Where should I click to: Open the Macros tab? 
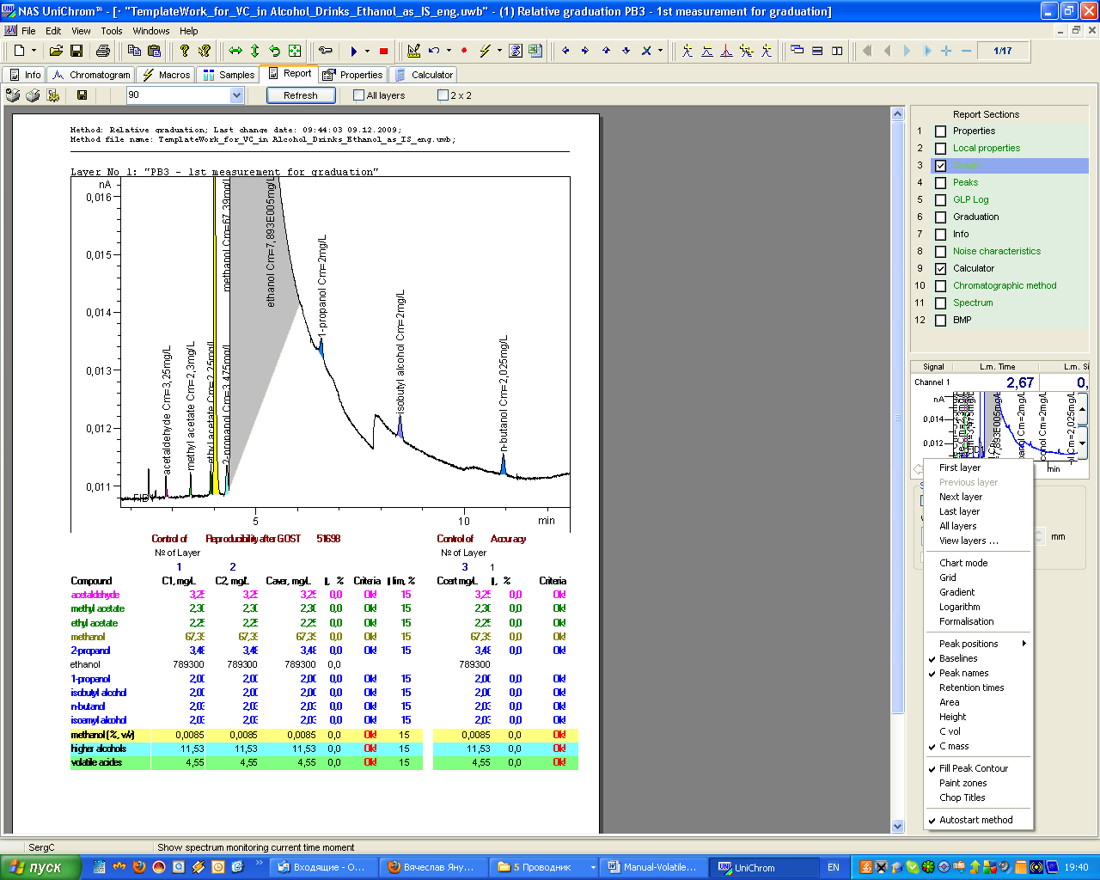coord(167,75)
